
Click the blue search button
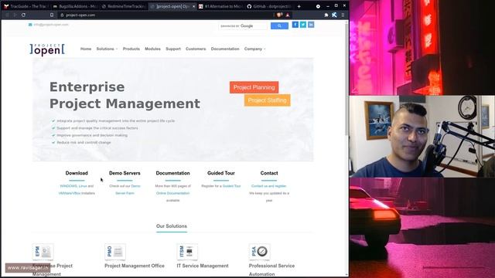[x=279, y=25]
